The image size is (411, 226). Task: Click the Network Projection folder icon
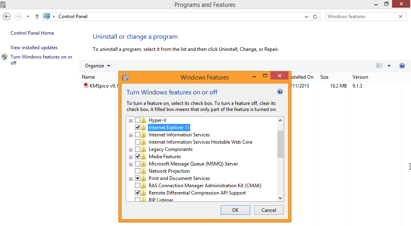click(143, 171)
